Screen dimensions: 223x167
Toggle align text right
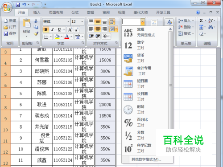pos(104,29)
